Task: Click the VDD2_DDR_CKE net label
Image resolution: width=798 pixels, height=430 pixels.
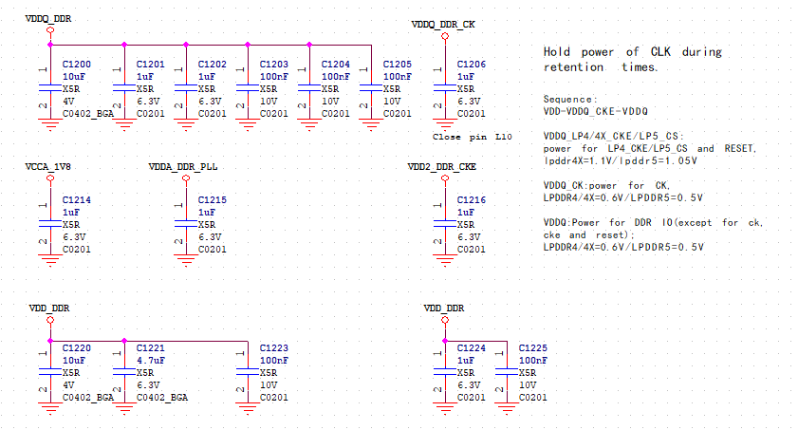Action: click(442, 166)
